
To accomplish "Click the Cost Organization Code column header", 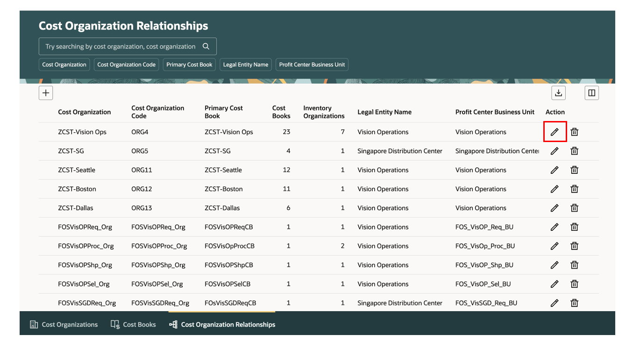I will pyautogui.click(x=157, y=112).
